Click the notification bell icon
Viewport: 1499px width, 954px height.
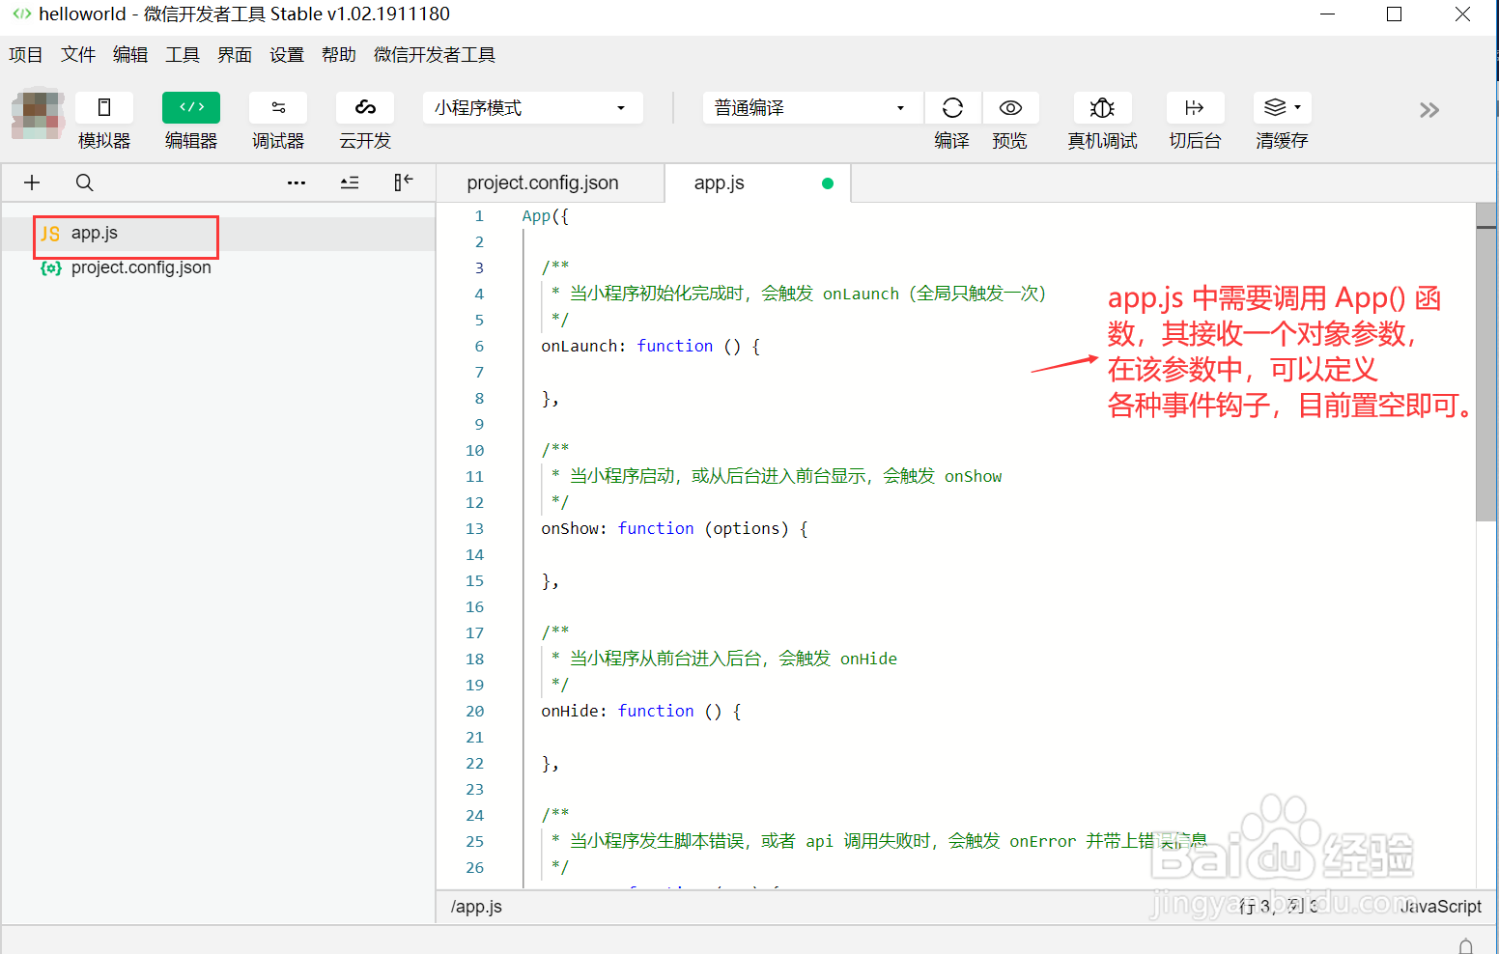tap(1466, 945)
